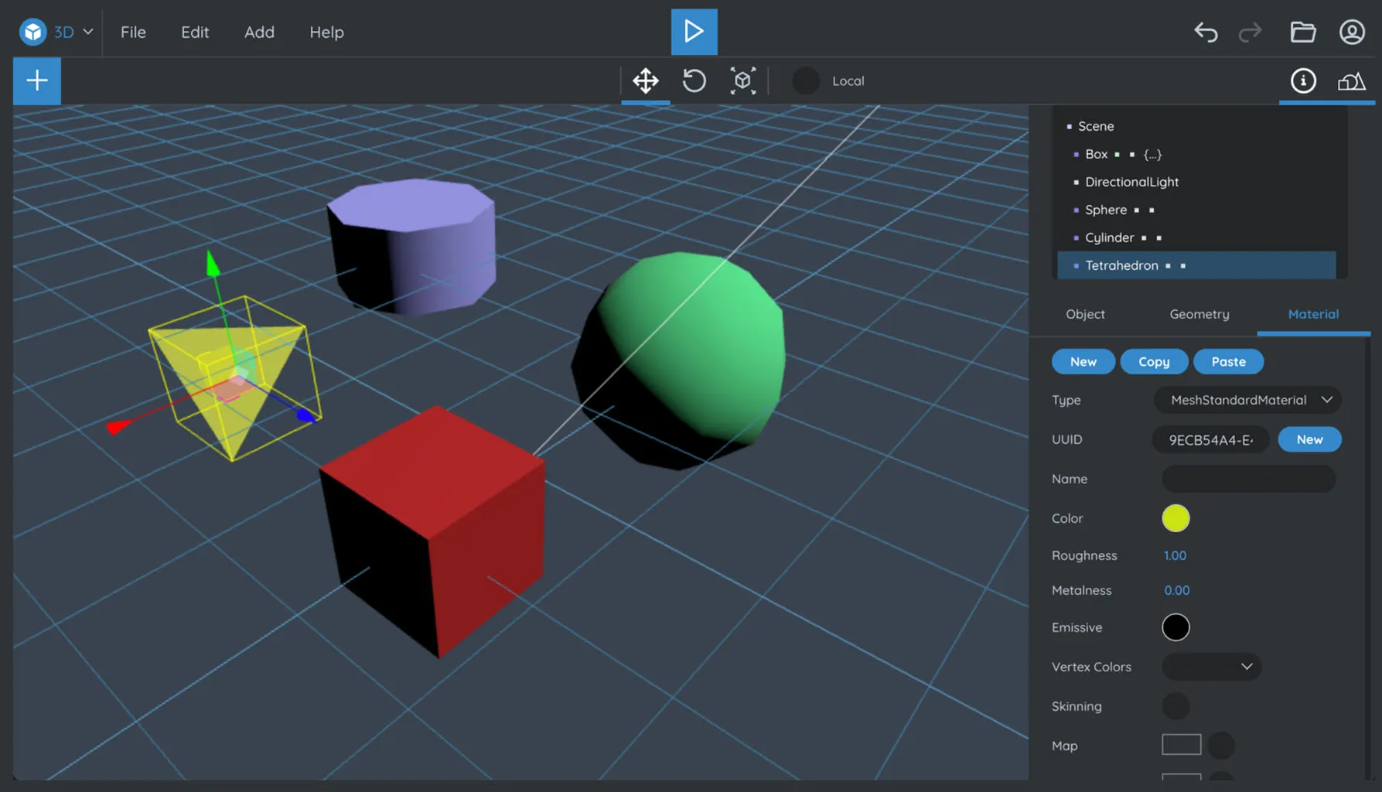The width and height of the screenshot is (1382, 792).
Task: Click the Metalness value 0.00
Action: (1176, 590)
